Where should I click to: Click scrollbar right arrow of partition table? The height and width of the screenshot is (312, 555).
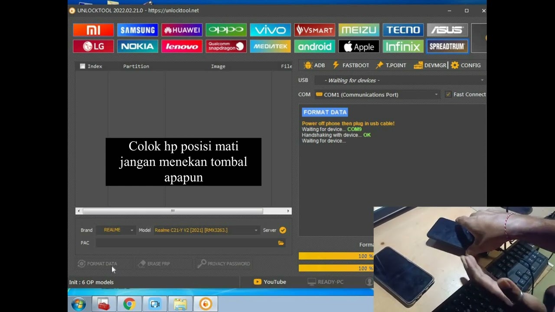point(288,211)
